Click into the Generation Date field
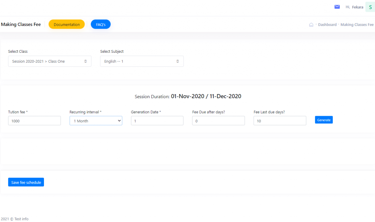The width and height of the screenshot is (375, 222). point(157,121)
